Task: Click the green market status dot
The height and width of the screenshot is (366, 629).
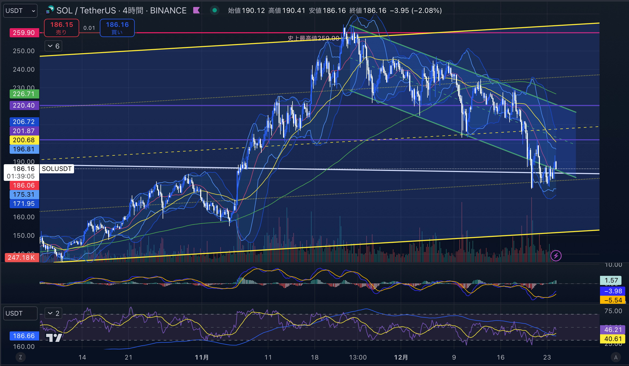Action: tap(214, 10)
